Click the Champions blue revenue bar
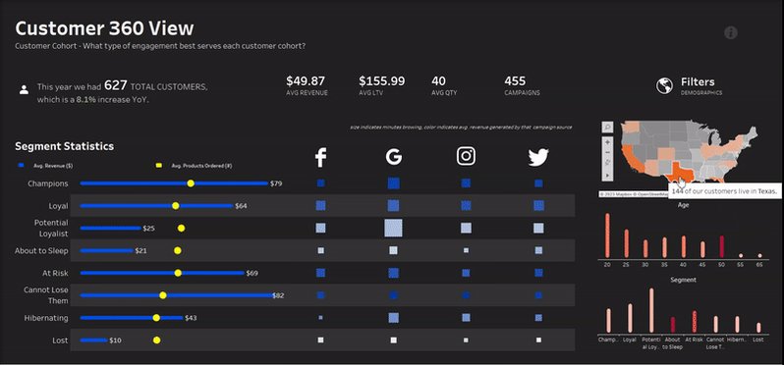Viewport: 784px width, 365px height. point(174,183)
